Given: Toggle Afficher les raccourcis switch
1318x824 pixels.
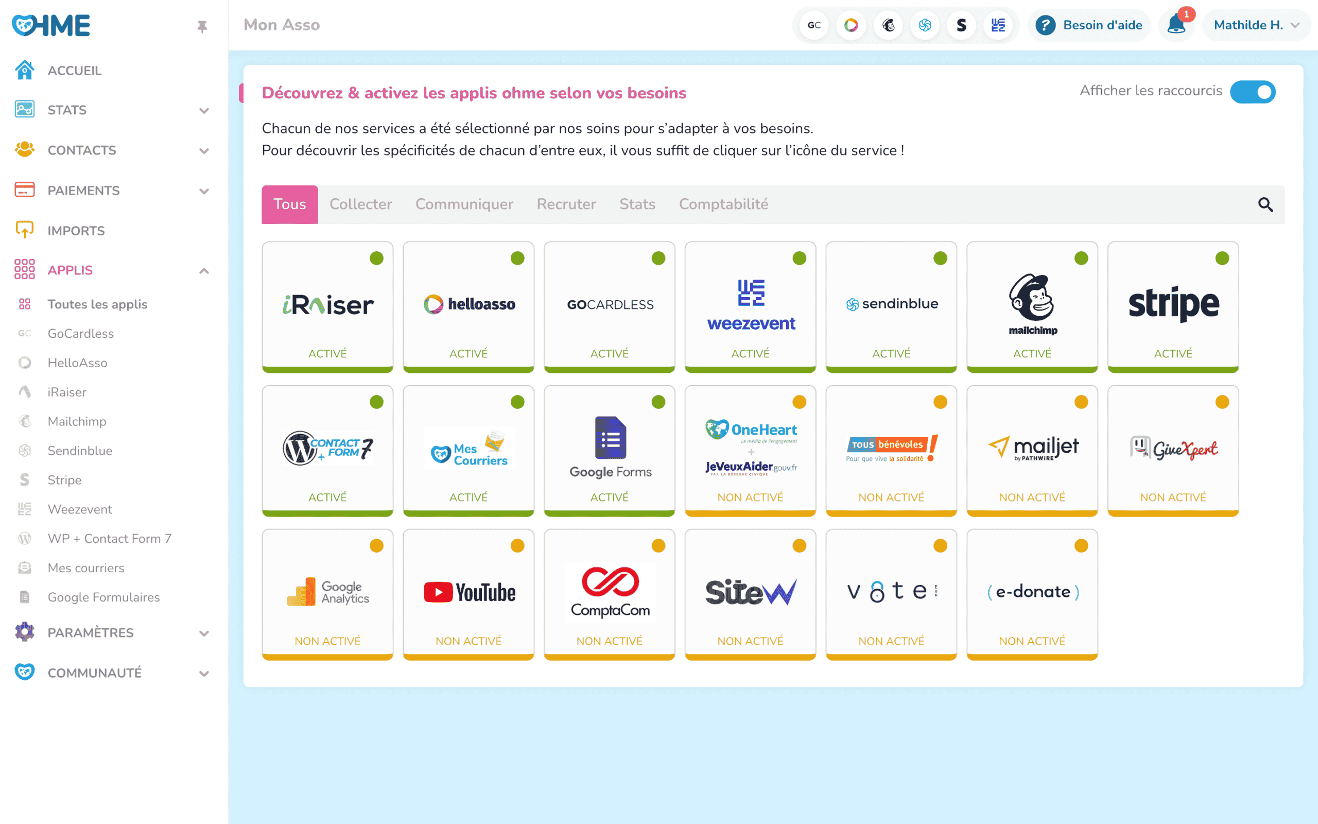Looking at the screenshot, I should point(1252,92).
